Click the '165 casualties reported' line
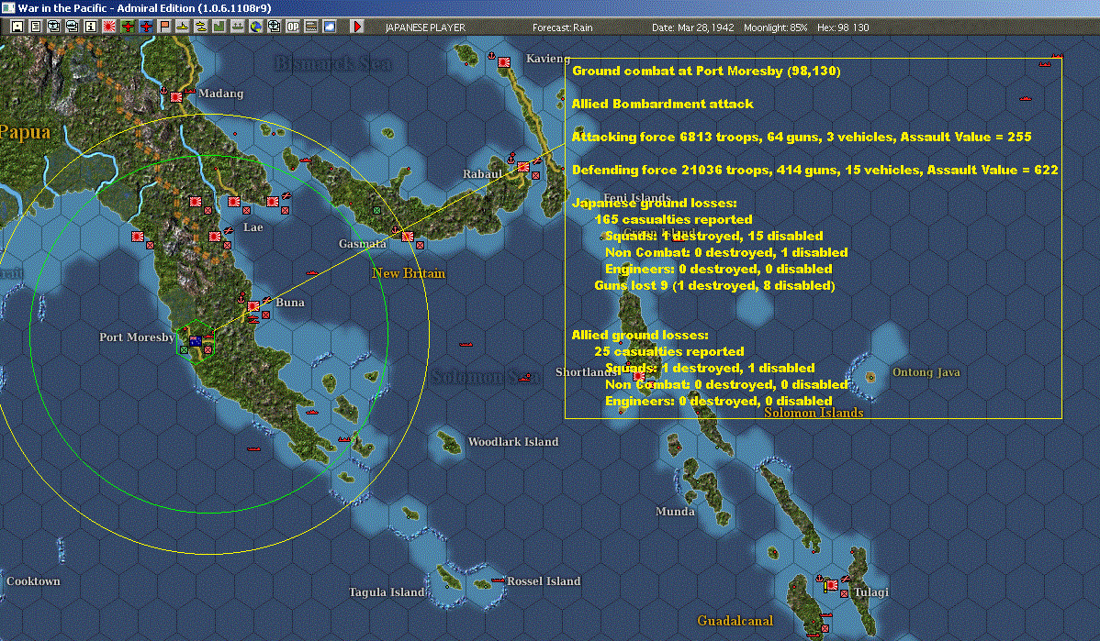 click(673, 219)
